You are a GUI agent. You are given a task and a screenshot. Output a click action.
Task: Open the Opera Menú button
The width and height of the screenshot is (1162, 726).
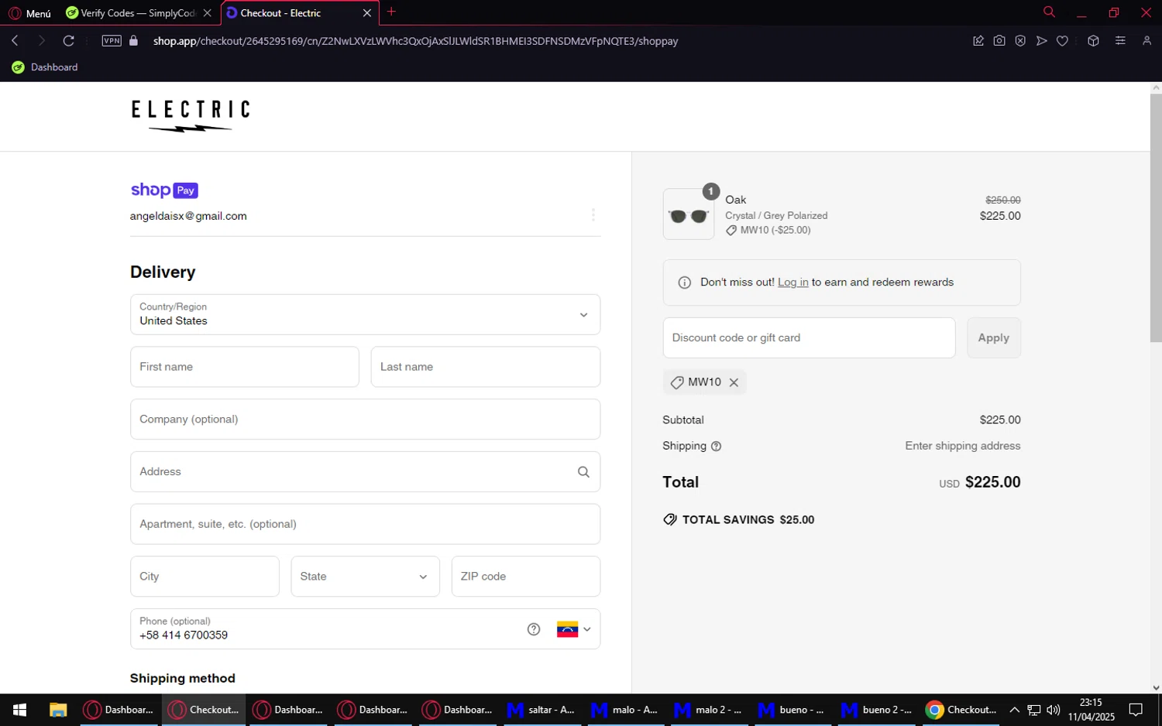(29, 13)
